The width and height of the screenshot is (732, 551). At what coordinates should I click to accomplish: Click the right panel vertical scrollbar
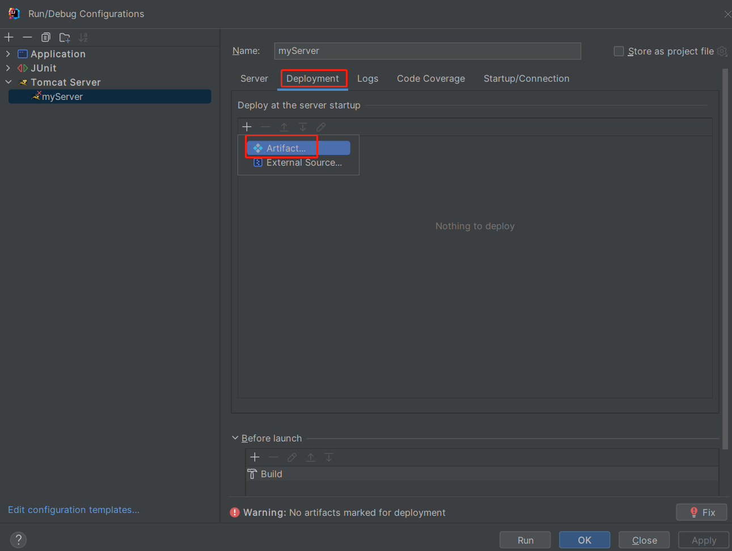pyautogui.click(x=725, y=258)
